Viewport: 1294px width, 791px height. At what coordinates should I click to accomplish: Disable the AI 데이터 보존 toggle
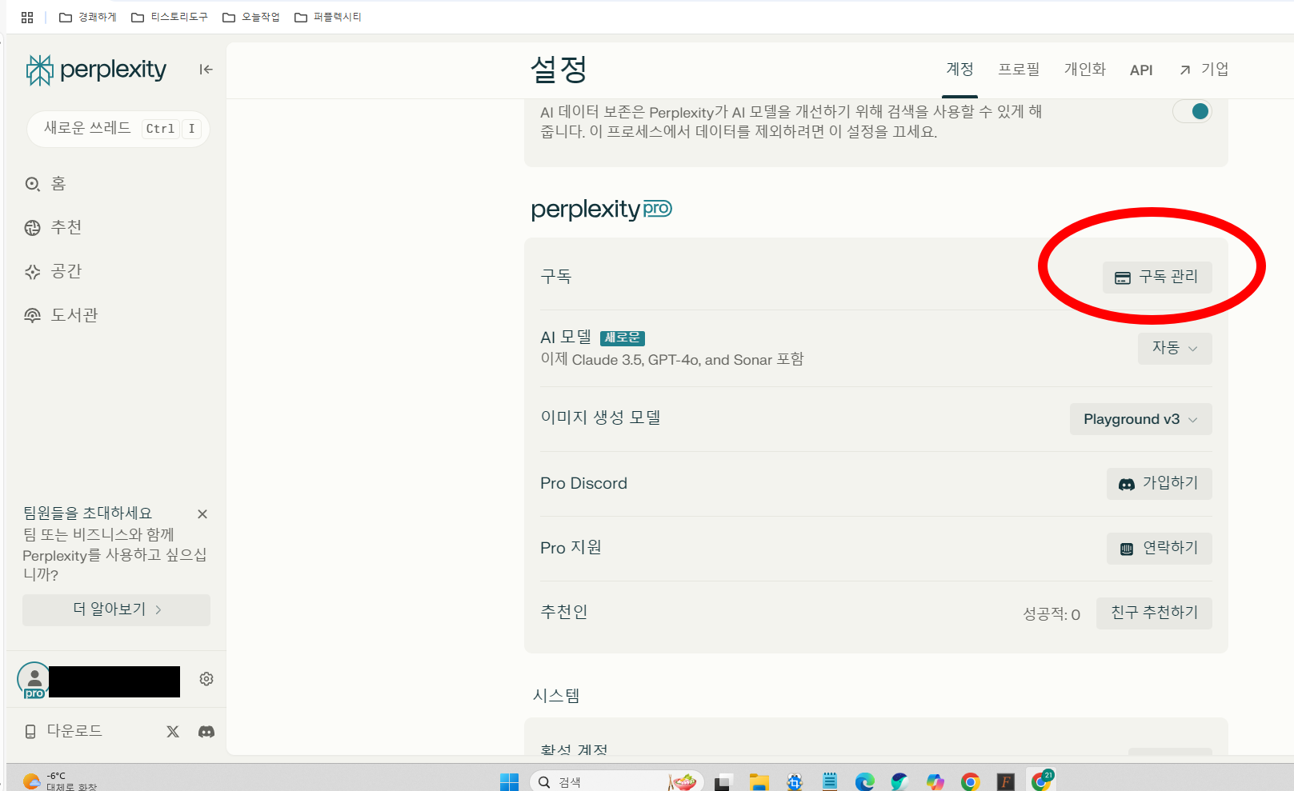tap(1192, 111)
